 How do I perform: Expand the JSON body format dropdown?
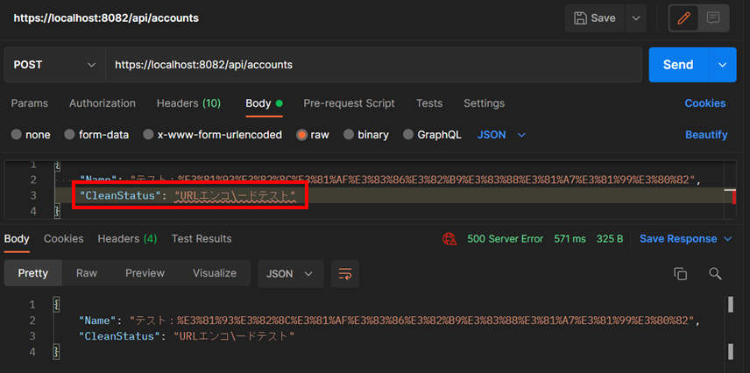tap(502, 135)
